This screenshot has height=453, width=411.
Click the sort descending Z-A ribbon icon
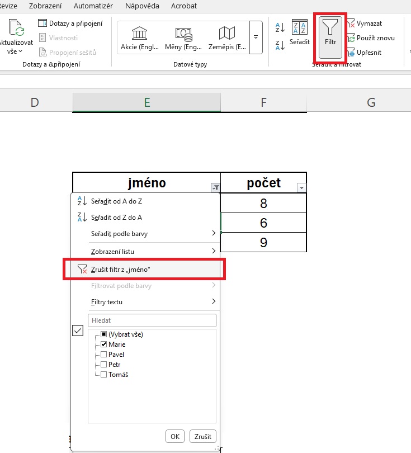tap(280, 45)
